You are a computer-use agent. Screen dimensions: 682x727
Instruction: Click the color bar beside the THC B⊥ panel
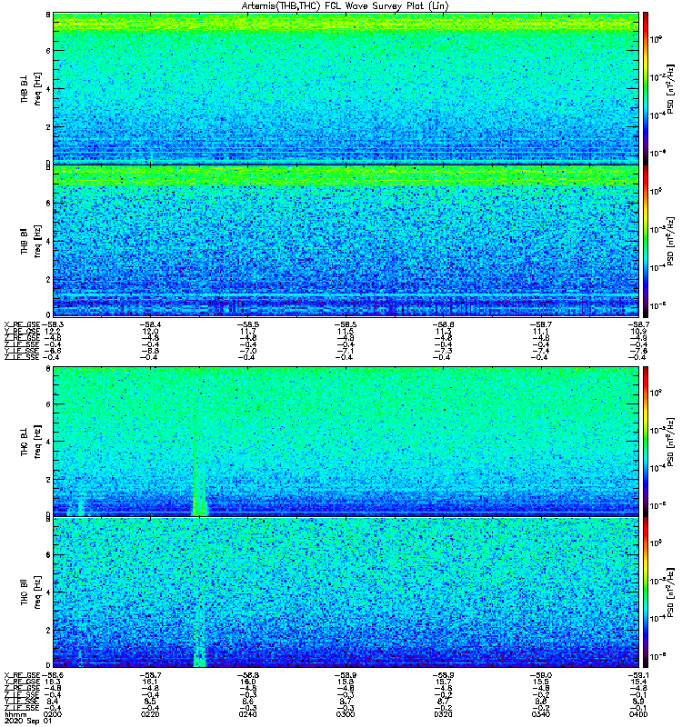(x=646, y=442)
